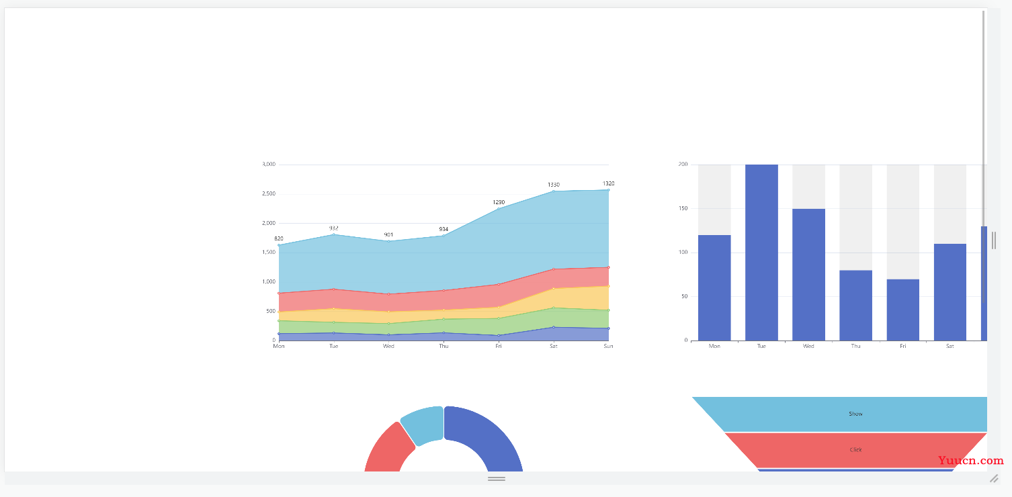Click data label 934 on area chart
The width and height of the screenshot is (1012, 497).
[x=444, y=230]
